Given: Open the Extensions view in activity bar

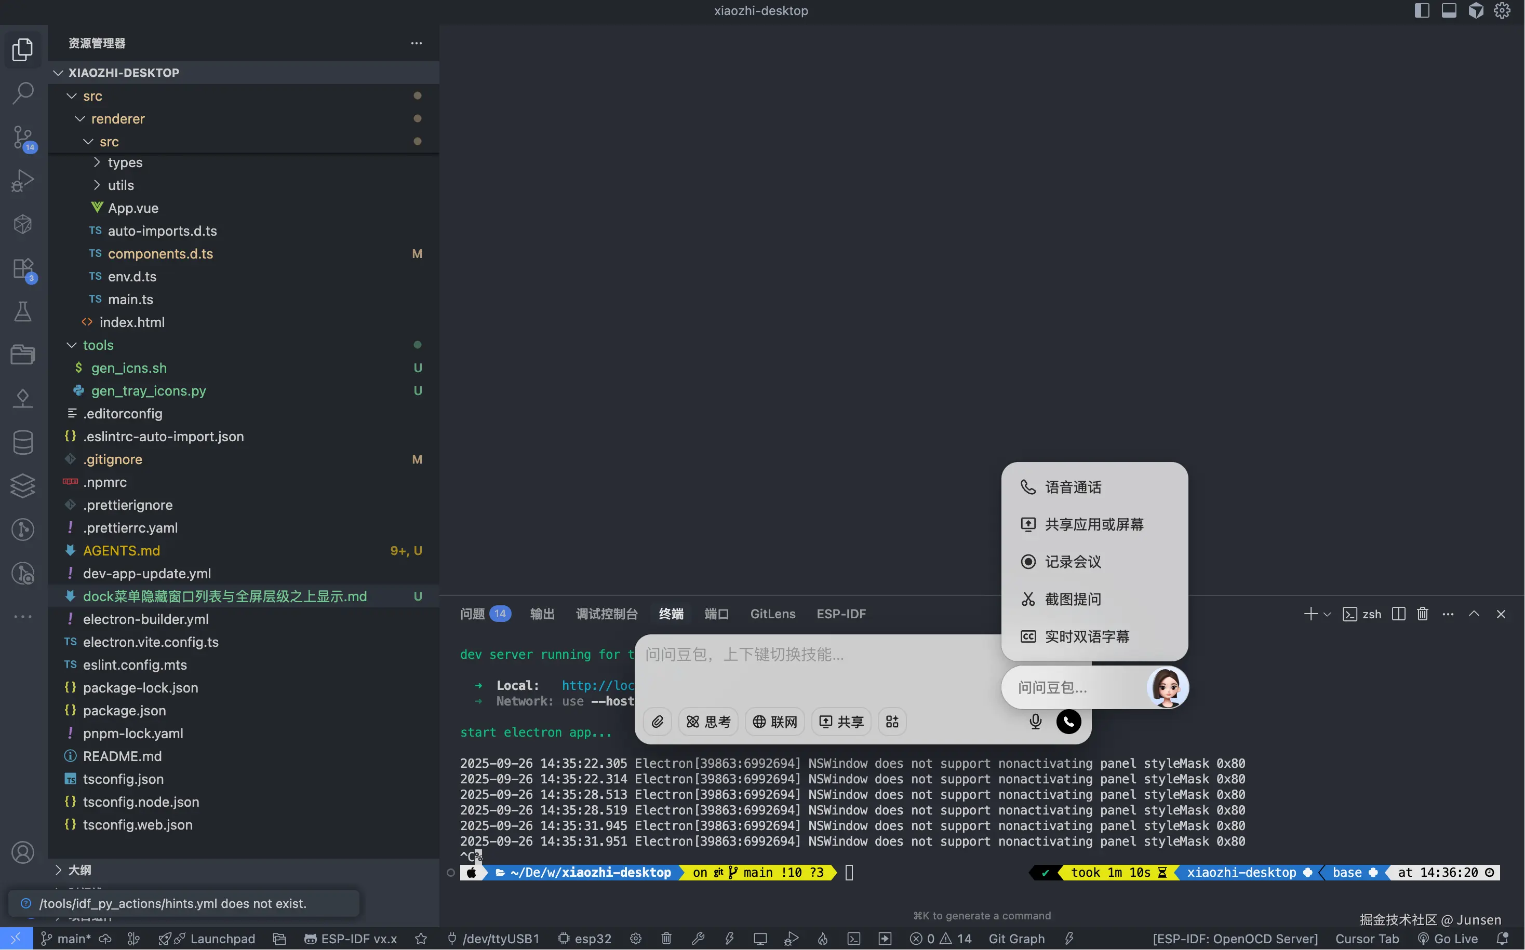Looking at the screenshot, I should (x=23, y=269).
